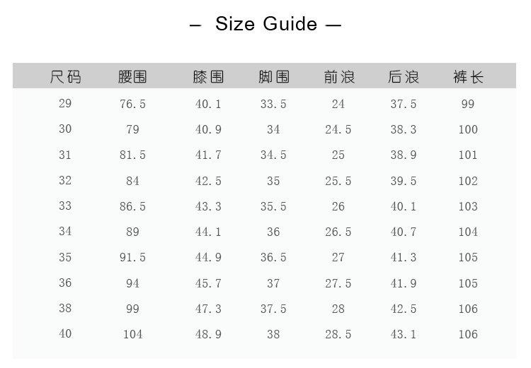Screen dimensions: 531x368
Task: Click size 36 in the 尺码 column
Action: (x=65, y=283)
